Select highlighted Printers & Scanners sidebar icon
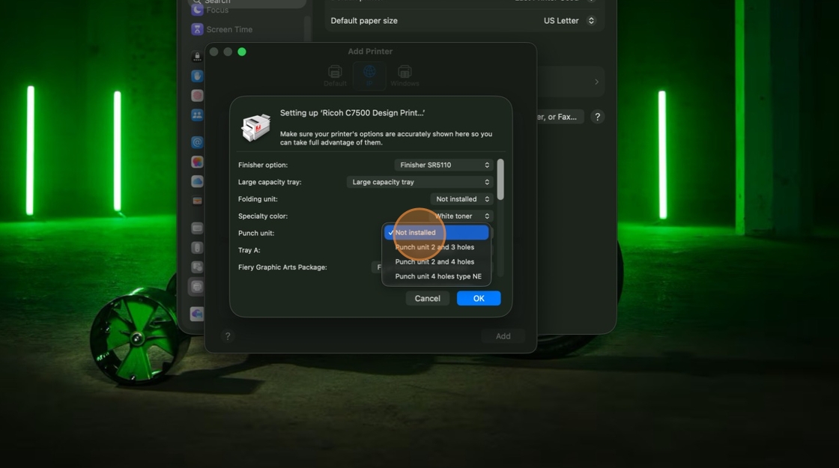Screen dimensions: 839x468 pyautogui.click(x=197, y=287)
